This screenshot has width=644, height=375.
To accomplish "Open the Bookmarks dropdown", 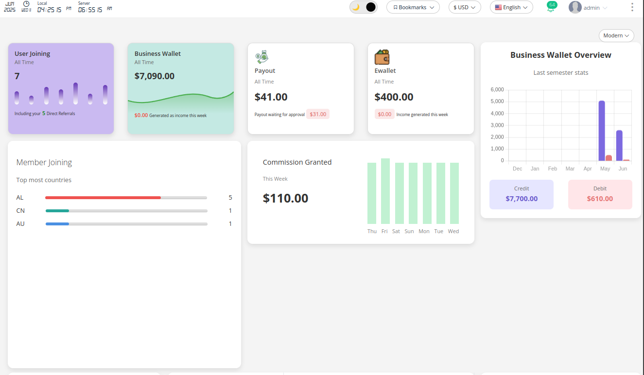I will pyautogui.click(x=413, y=7).
